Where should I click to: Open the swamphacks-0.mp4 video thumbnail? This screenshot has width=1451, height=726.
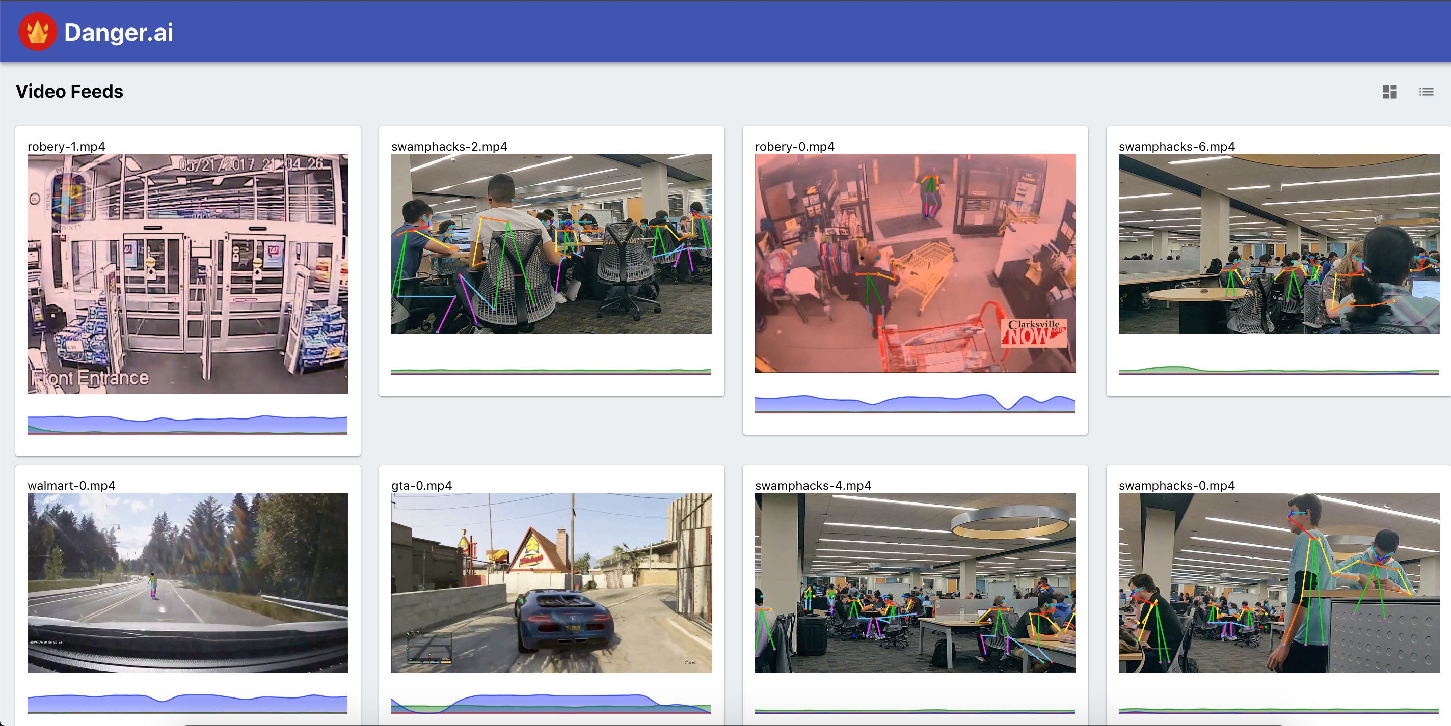click(1278, 582)
